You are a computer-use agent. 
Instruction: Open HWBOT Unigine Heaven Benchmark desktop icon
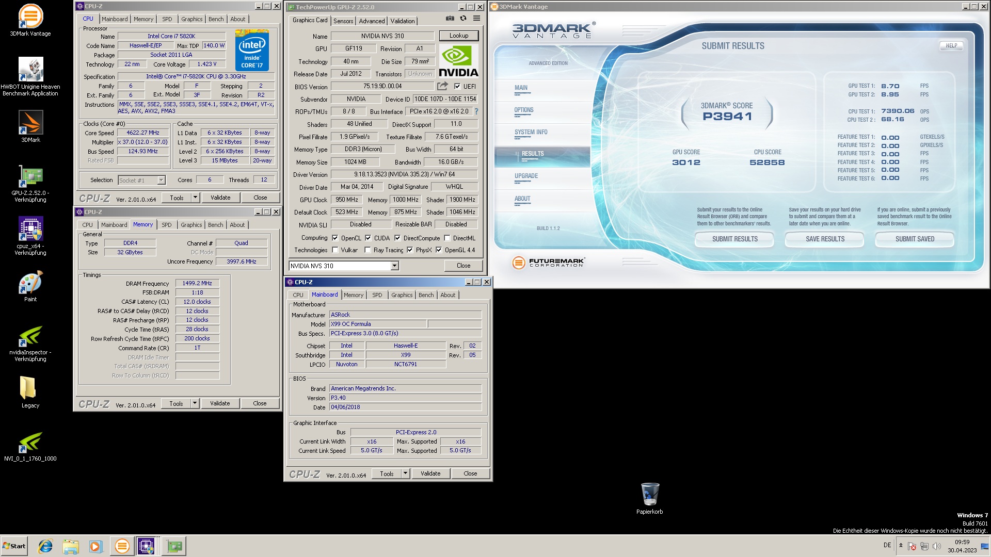[30, 76]
